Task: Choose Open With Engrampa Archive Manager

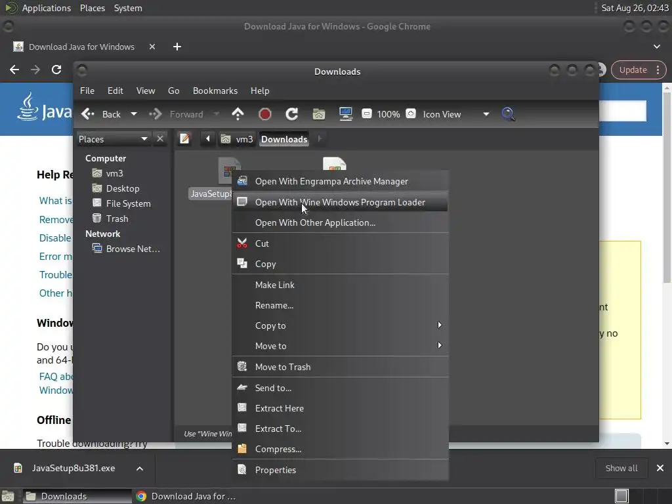Action: 341,181
